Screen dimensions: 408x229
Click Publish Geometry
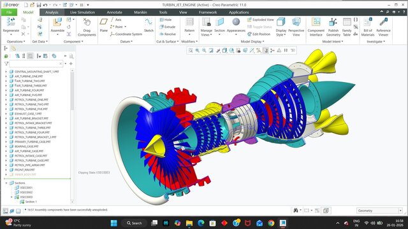pos(333,27)
